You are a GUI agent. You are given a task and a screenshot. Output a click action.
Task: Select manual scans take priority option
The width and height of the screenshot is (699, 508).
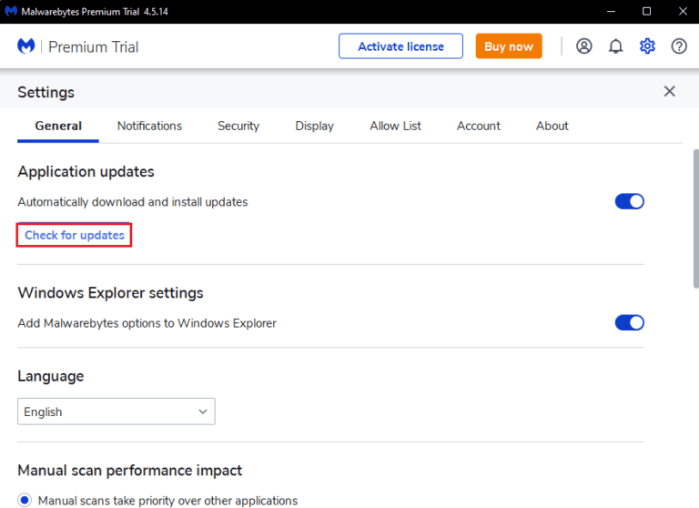pyautogui.click(x=25, y=500)
